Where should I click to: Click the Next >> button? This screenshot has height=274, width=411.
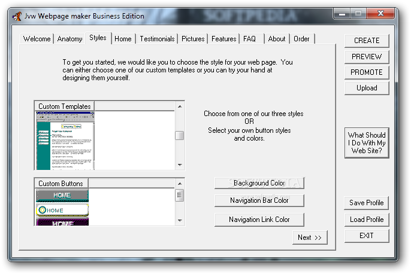click(x=310, y=238)
